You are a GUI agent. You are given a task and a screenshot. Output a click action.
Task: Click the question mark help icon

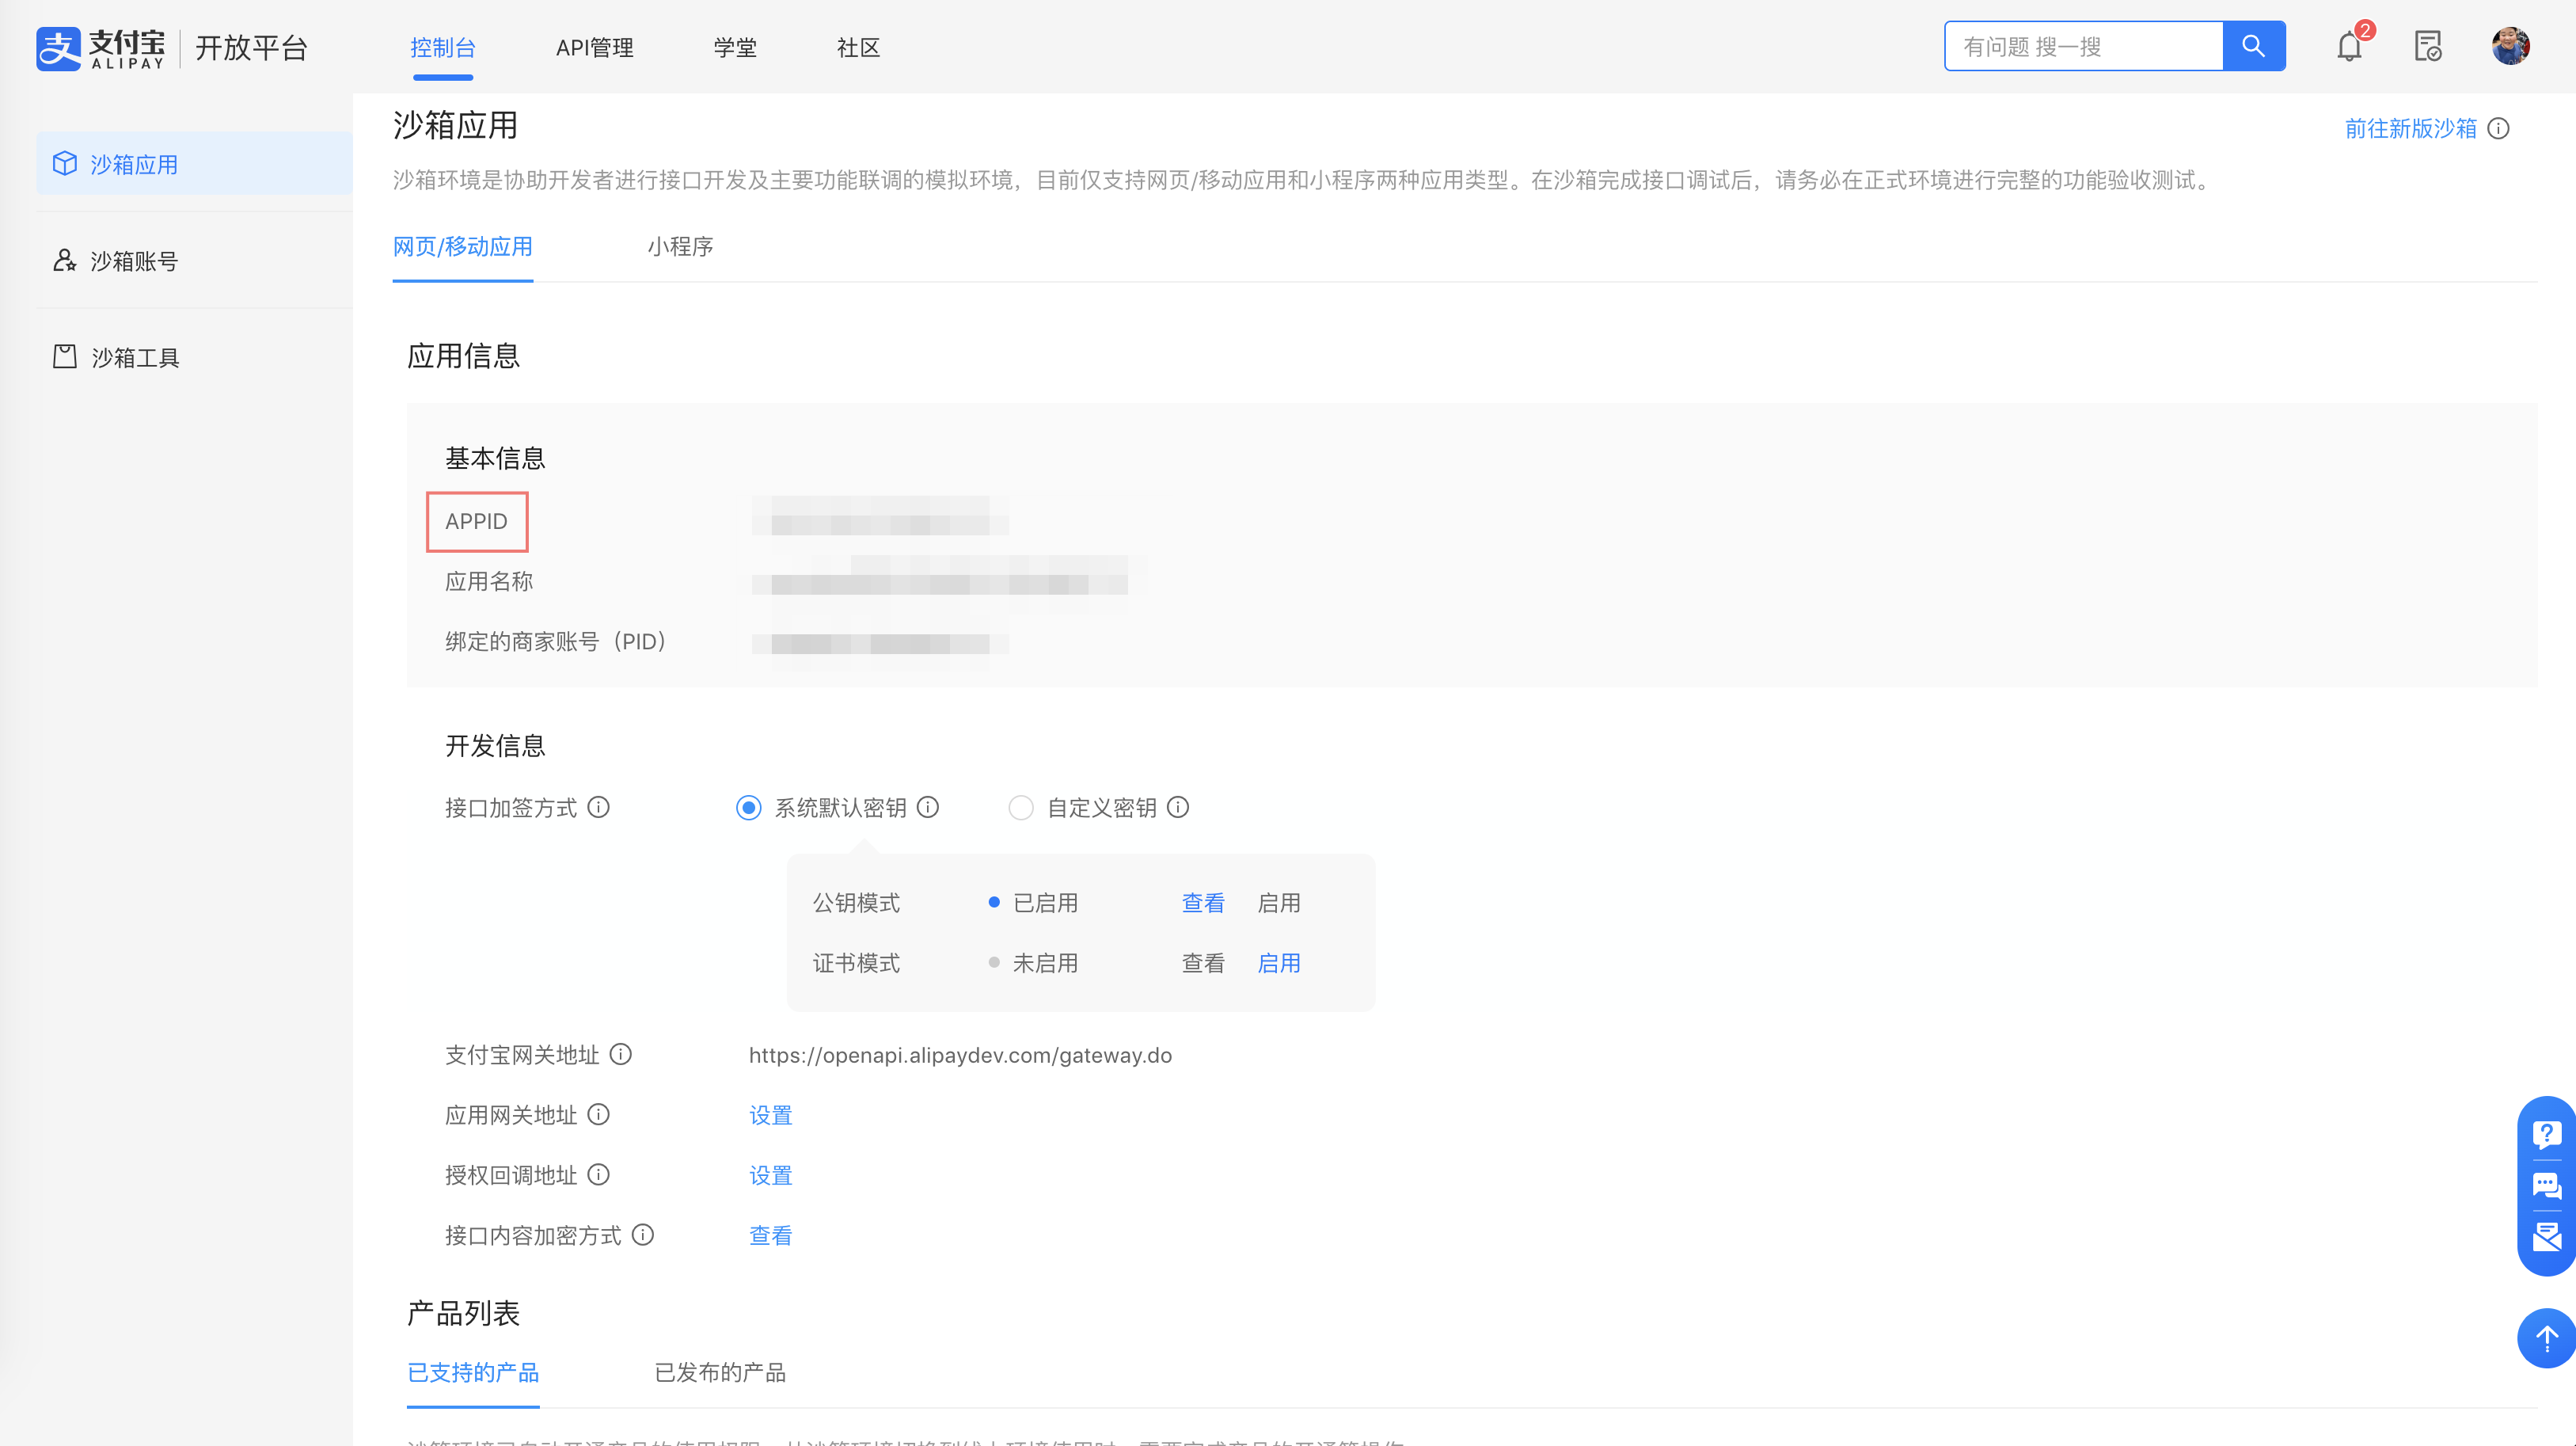pyautogui.click(x=2546, y=1133)
